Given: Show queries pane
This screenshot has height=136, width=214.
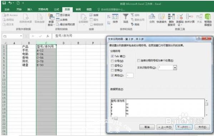Looking at the screenshot, I should [x=63, y=15].
